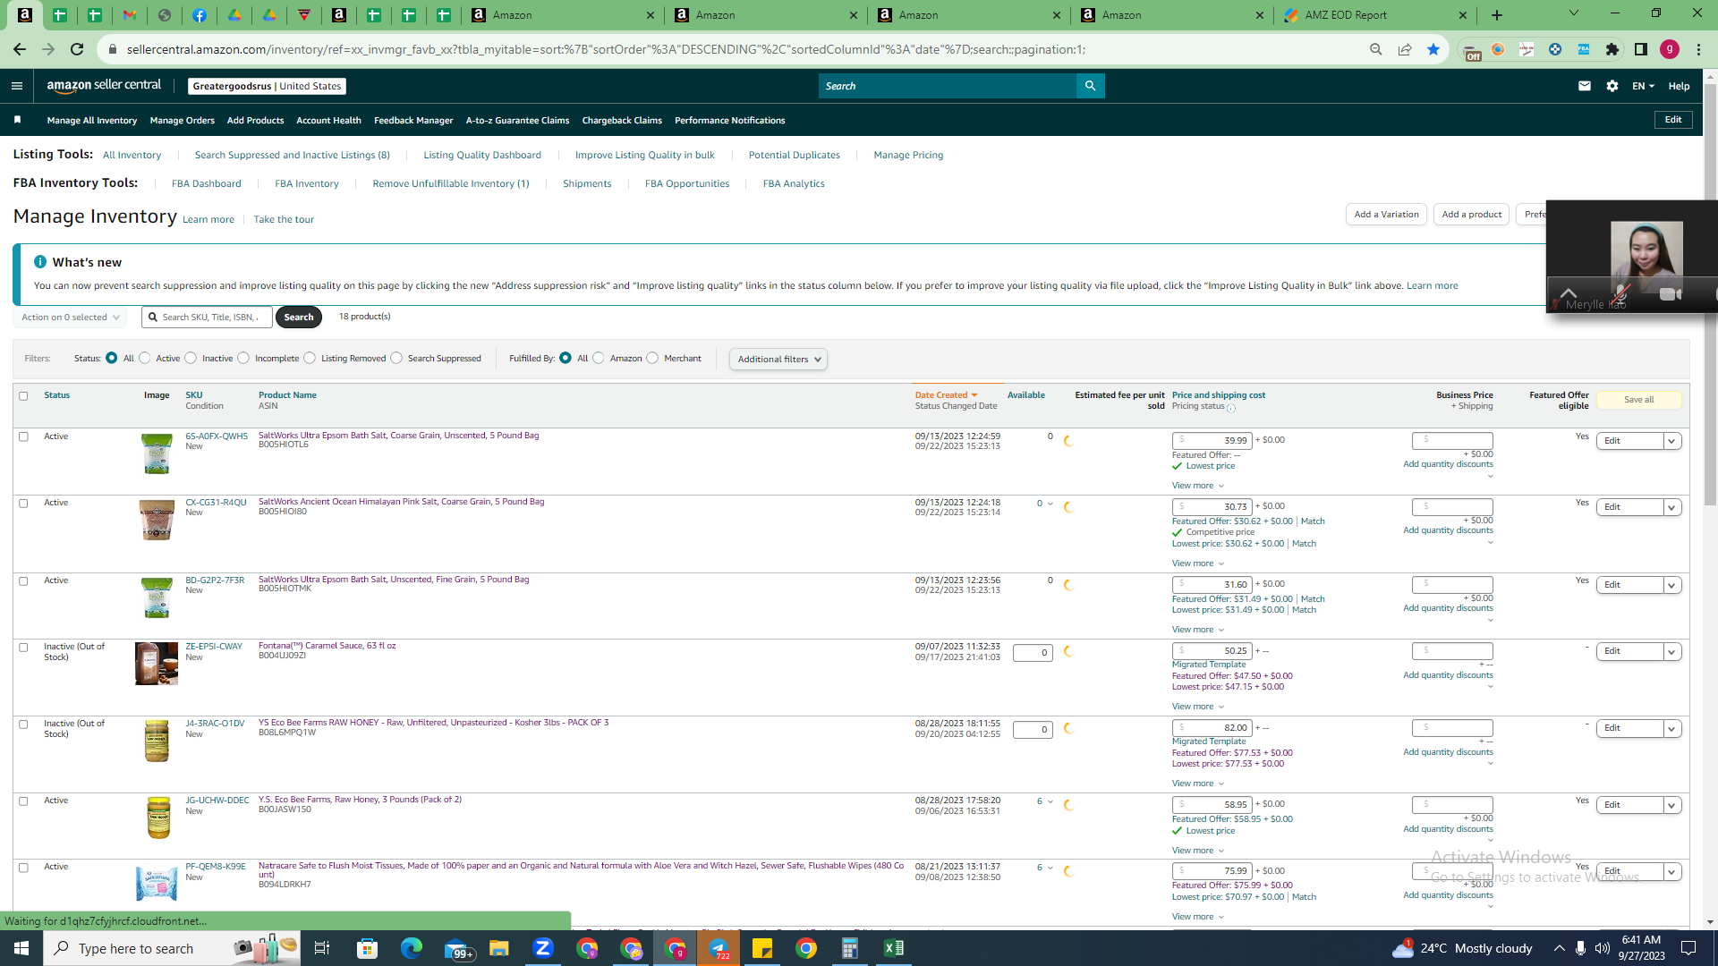Tick checkbox for SKU 6S-AOFX-QWH5 row
This screenshot has height=966, width=1718.
[x=23, y=436]
